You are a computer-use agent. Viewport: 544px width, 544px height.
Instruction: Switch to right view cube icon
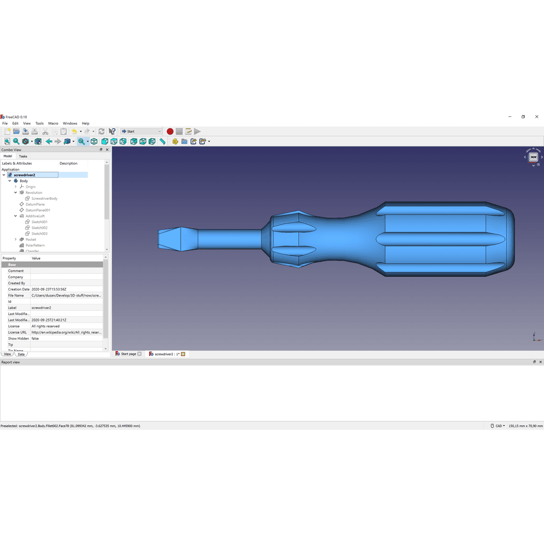tap(123, 141)
